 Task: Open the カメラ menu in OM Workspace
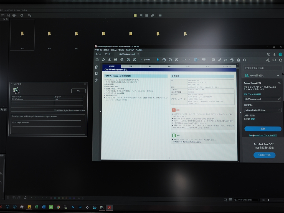[x=17, y=10]
